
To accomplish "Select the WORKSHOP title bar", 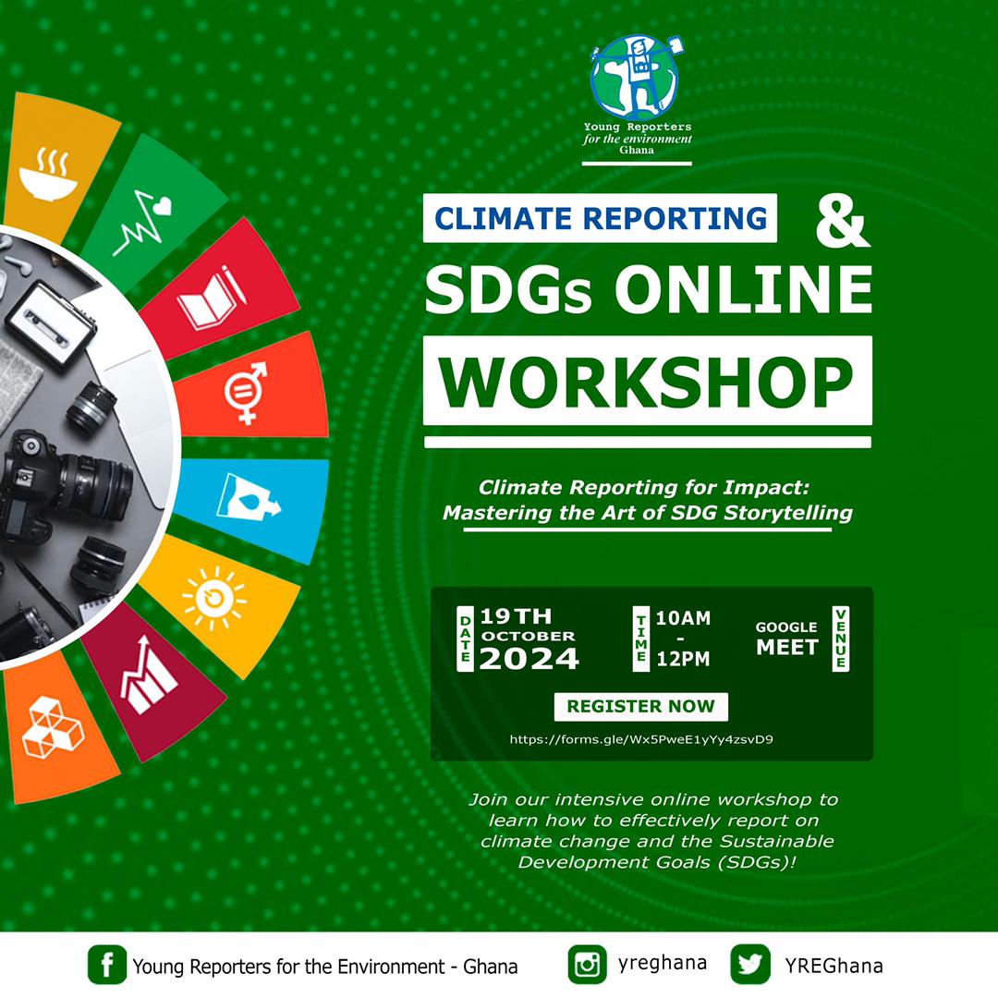I will 647,379.
